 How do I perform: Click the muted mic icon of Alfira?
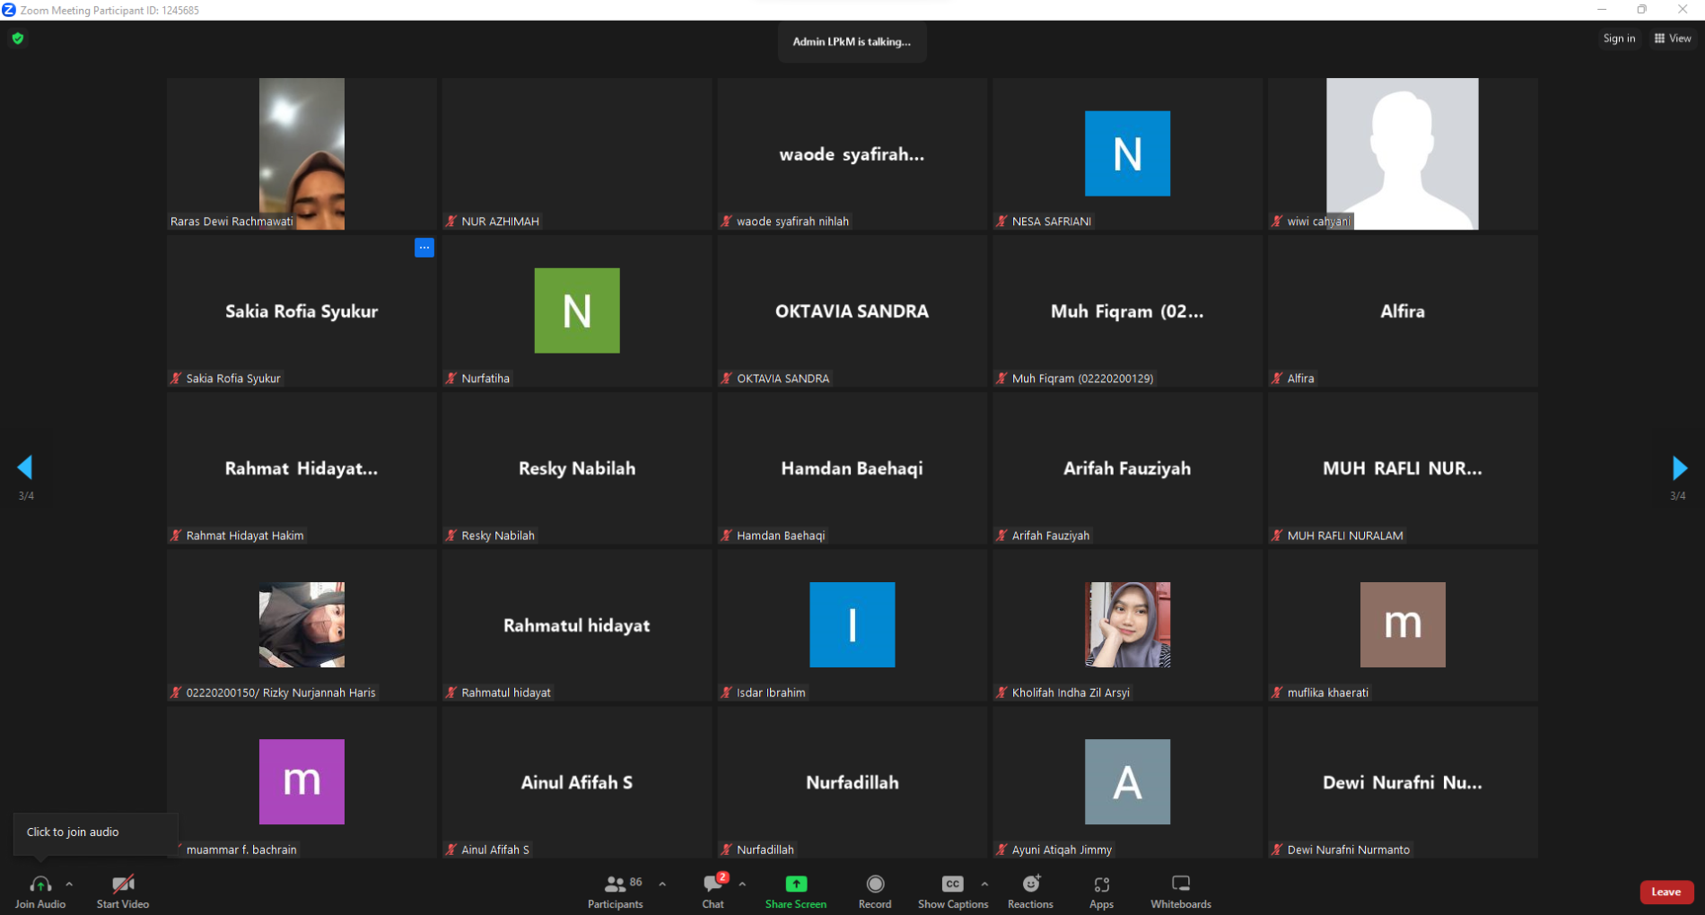[1277, 379]
